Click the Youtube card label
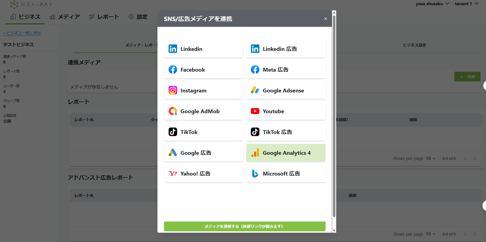 click(x=273, y=111)
